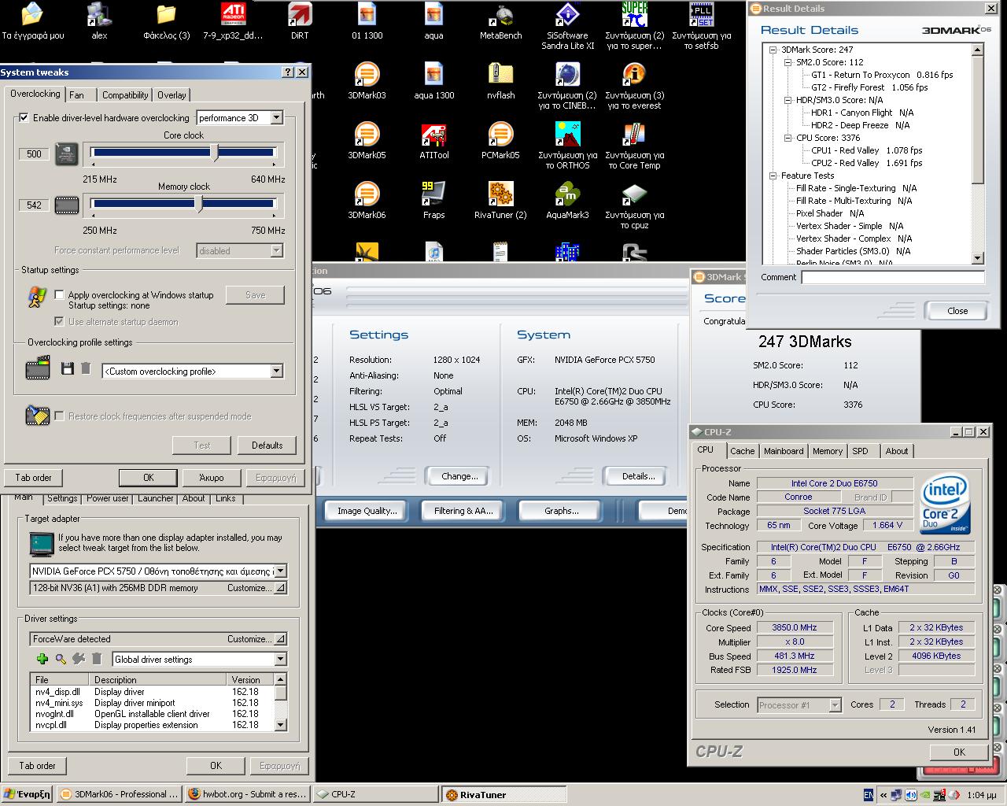The image size is (1007, 806).
Task: Click the delete overclocking profile trash icon
Action: [86, 369]
